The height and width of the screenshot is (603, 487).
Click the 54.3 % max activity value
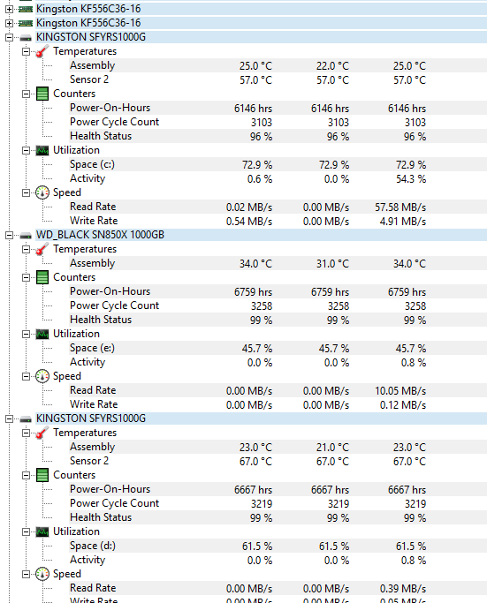tap(411, 179)
